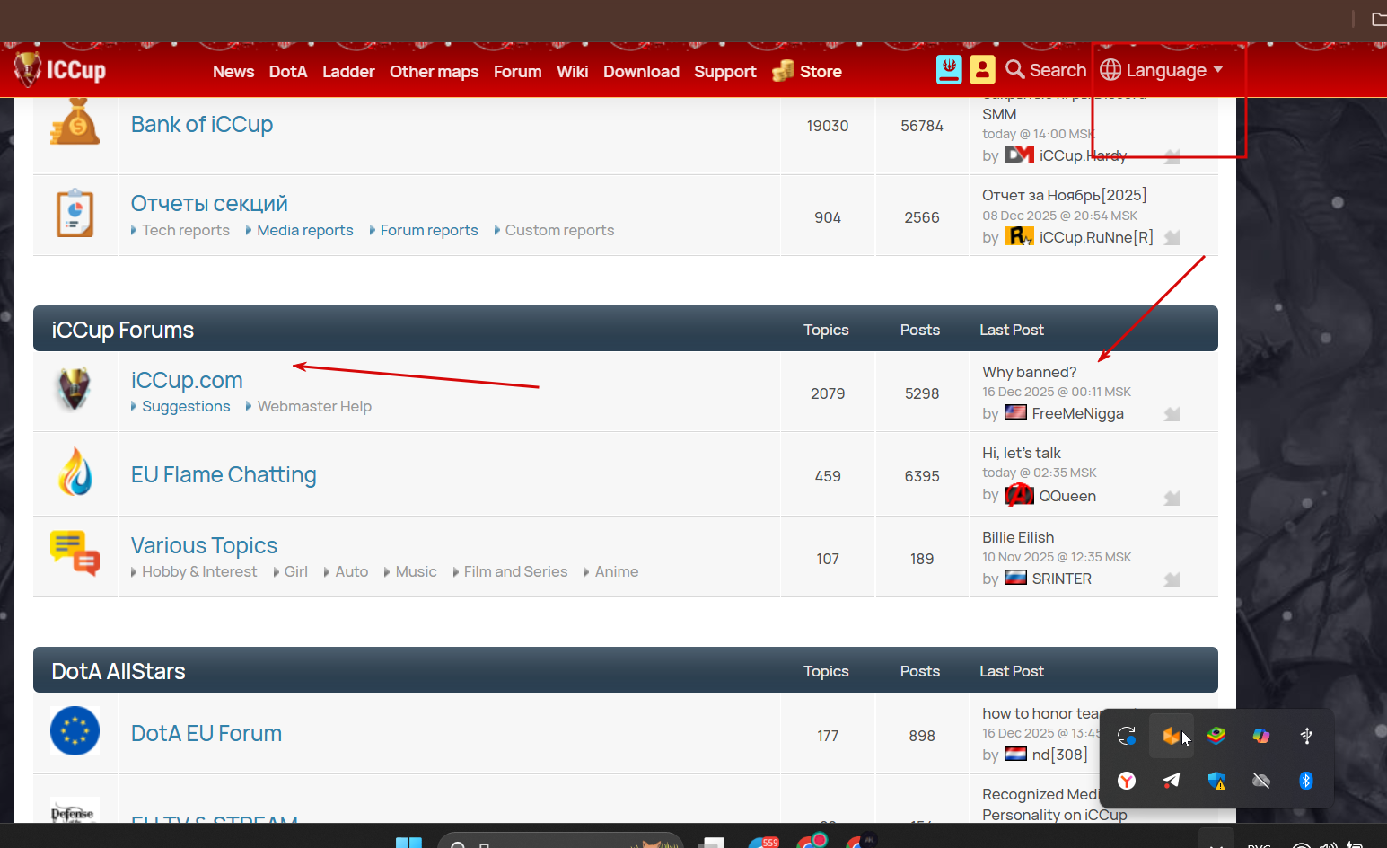Go to last post by FreeMeNigga arrow

pos(1172,414)
